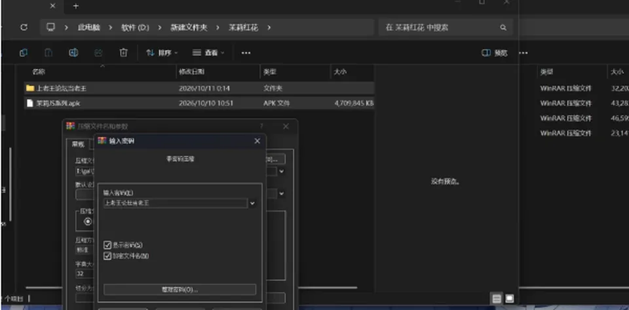The width and height of the screenshot is (629, 310).
Task: Sort files by 名称 column header
Action: click(x=39, y=72)
